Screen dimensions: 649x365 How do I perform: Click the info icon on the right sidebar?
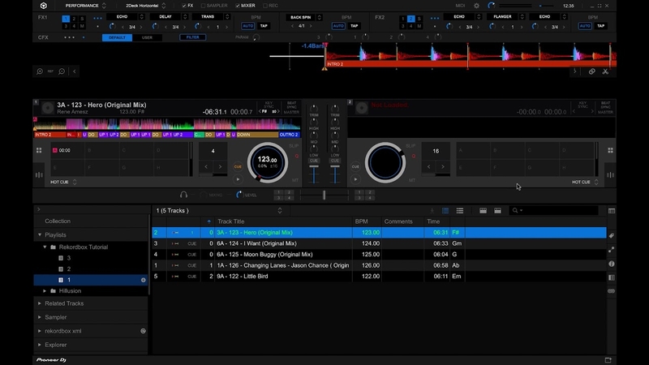pyautogui.click(x=612, y=264)
